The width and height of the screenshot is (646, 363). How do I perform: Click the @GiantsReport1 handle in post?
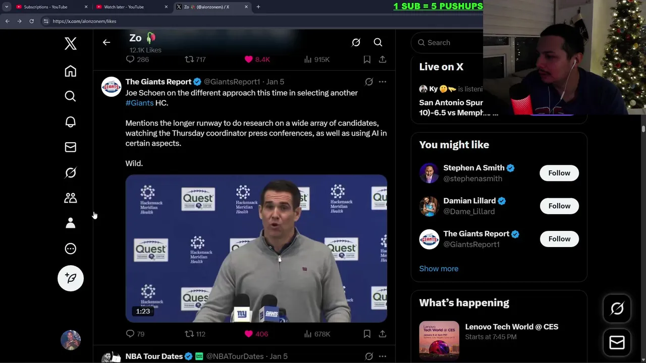coord(232,82)
